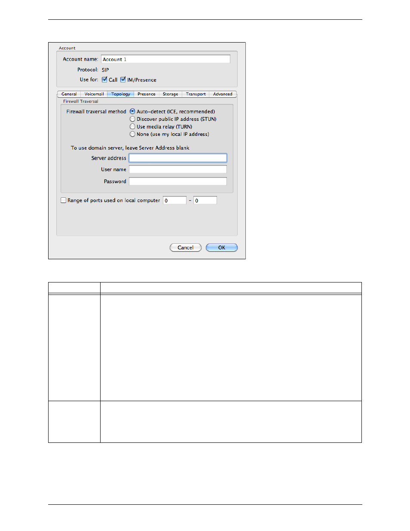Image resolution: width=410 pixels, height=531 pixels.
Task: Toggle the Call checkbox
Action: (x=104, y=80)
